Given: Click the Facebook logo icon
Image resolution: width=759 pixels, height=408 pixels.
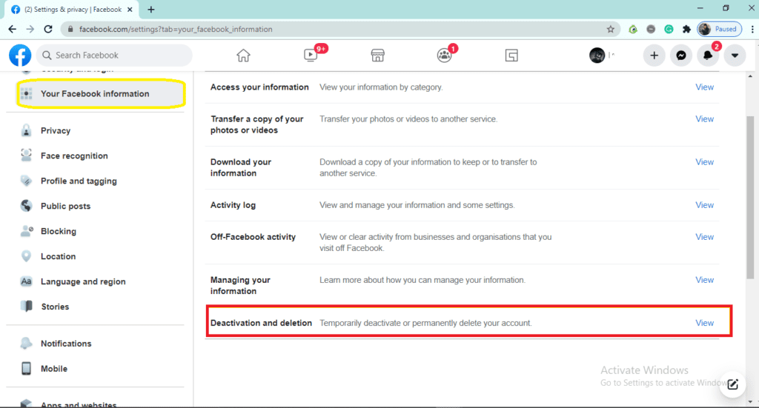Looking at the screenshot, I should click(x=20, y=56).
